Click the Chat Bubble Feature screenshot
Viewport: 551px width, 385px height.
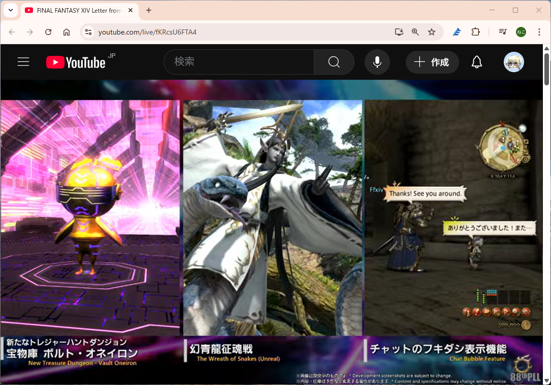point(453,218)
